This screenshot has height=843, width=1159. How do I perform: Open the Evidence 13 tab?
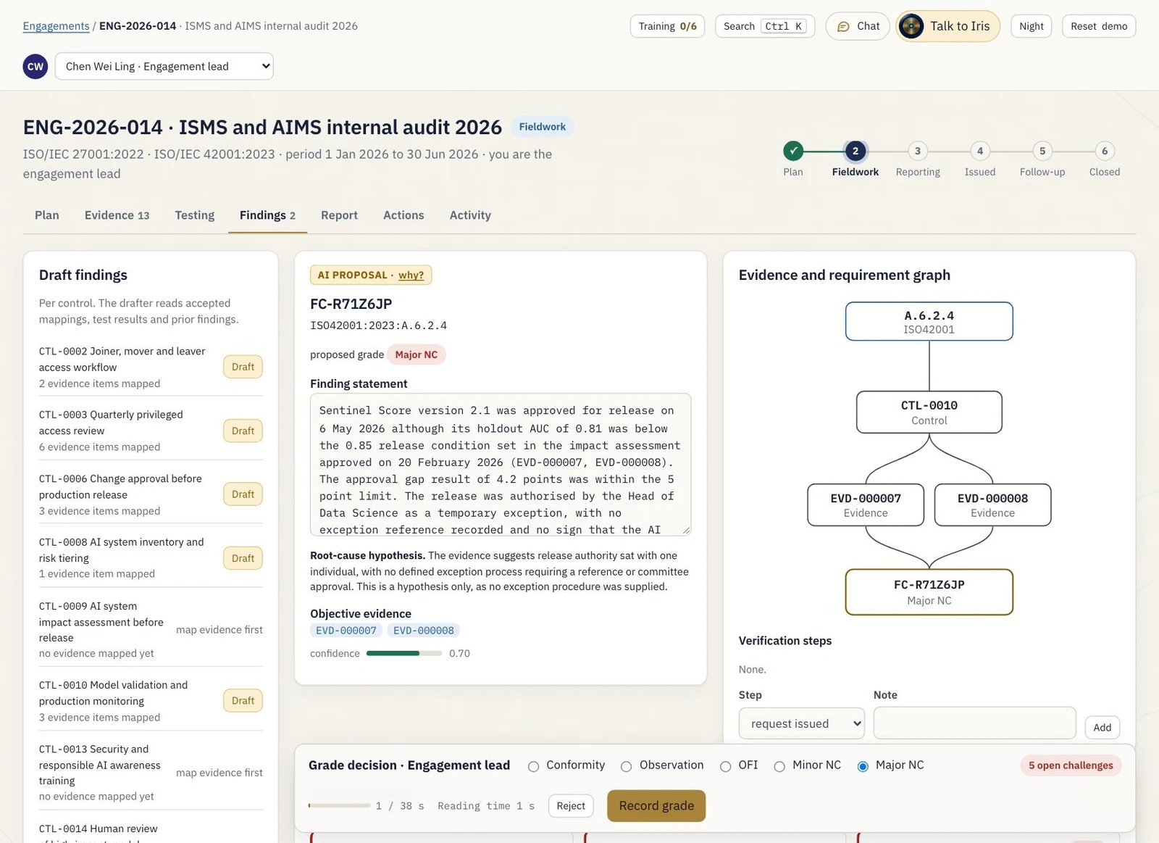(117, 215)
